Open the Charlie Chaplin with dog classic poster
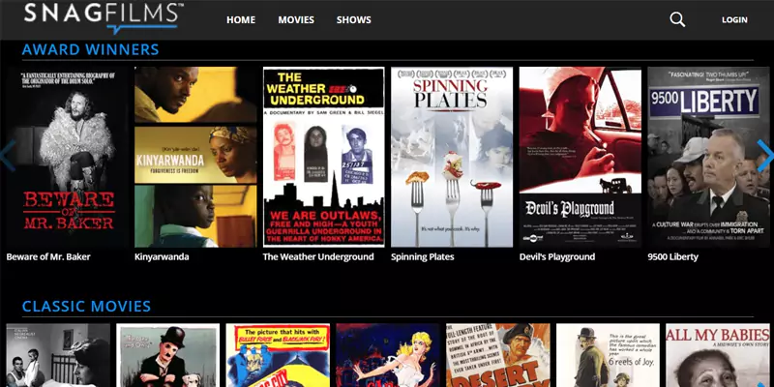 [x=167, y=355]
